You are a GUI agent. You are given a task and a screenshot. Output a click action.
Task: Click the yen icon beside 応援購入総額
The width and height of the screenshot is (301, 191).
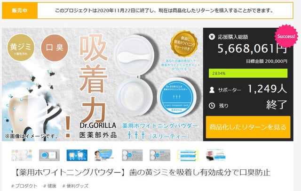tap(212, 37)
